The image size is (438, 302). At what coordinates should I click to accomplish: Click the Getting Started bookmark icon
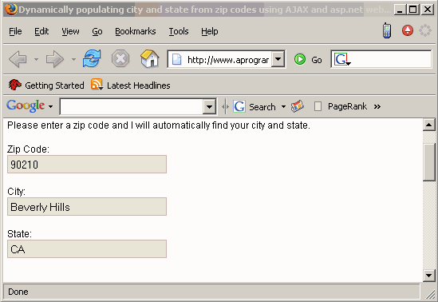click(15, 85)
